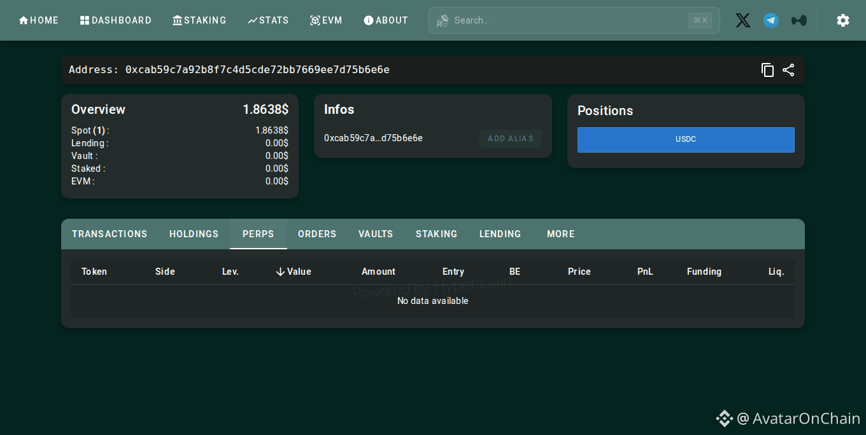866x435 pixels.
Task: Open the STAKING tab in table panel
Action: coord(437,234)
